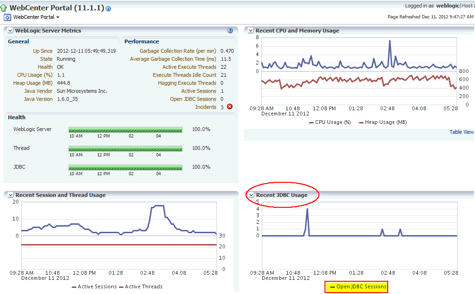475x294 pixels.
Task: Click the Performance section's Active Sessions label
Action: [x=199, y=91]
